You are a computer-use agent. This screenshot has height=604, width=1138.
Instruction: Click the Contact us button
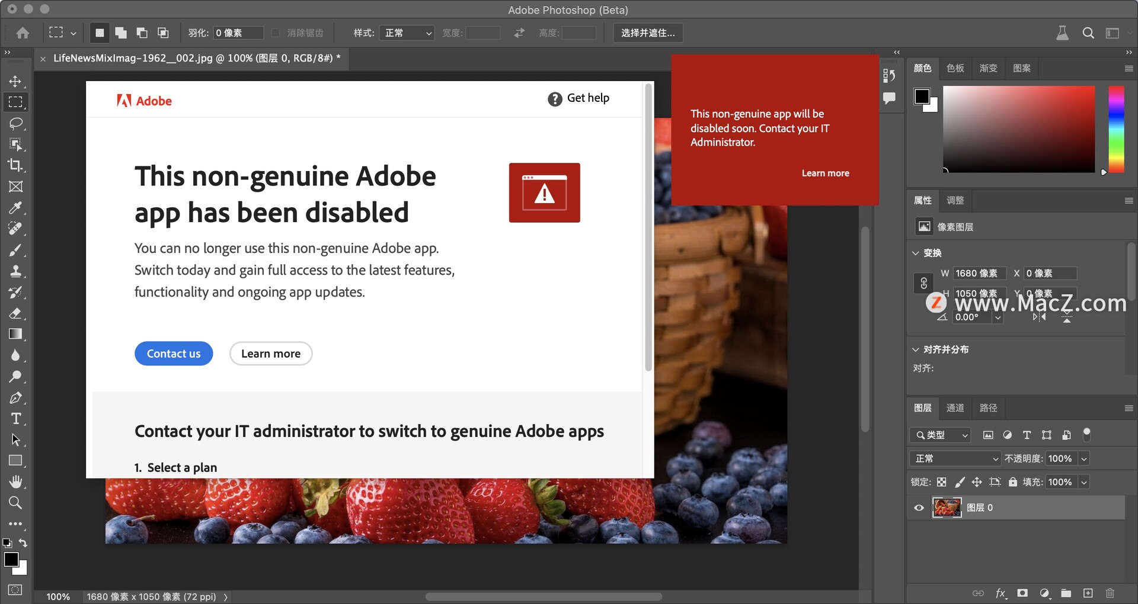coord(173,353)
